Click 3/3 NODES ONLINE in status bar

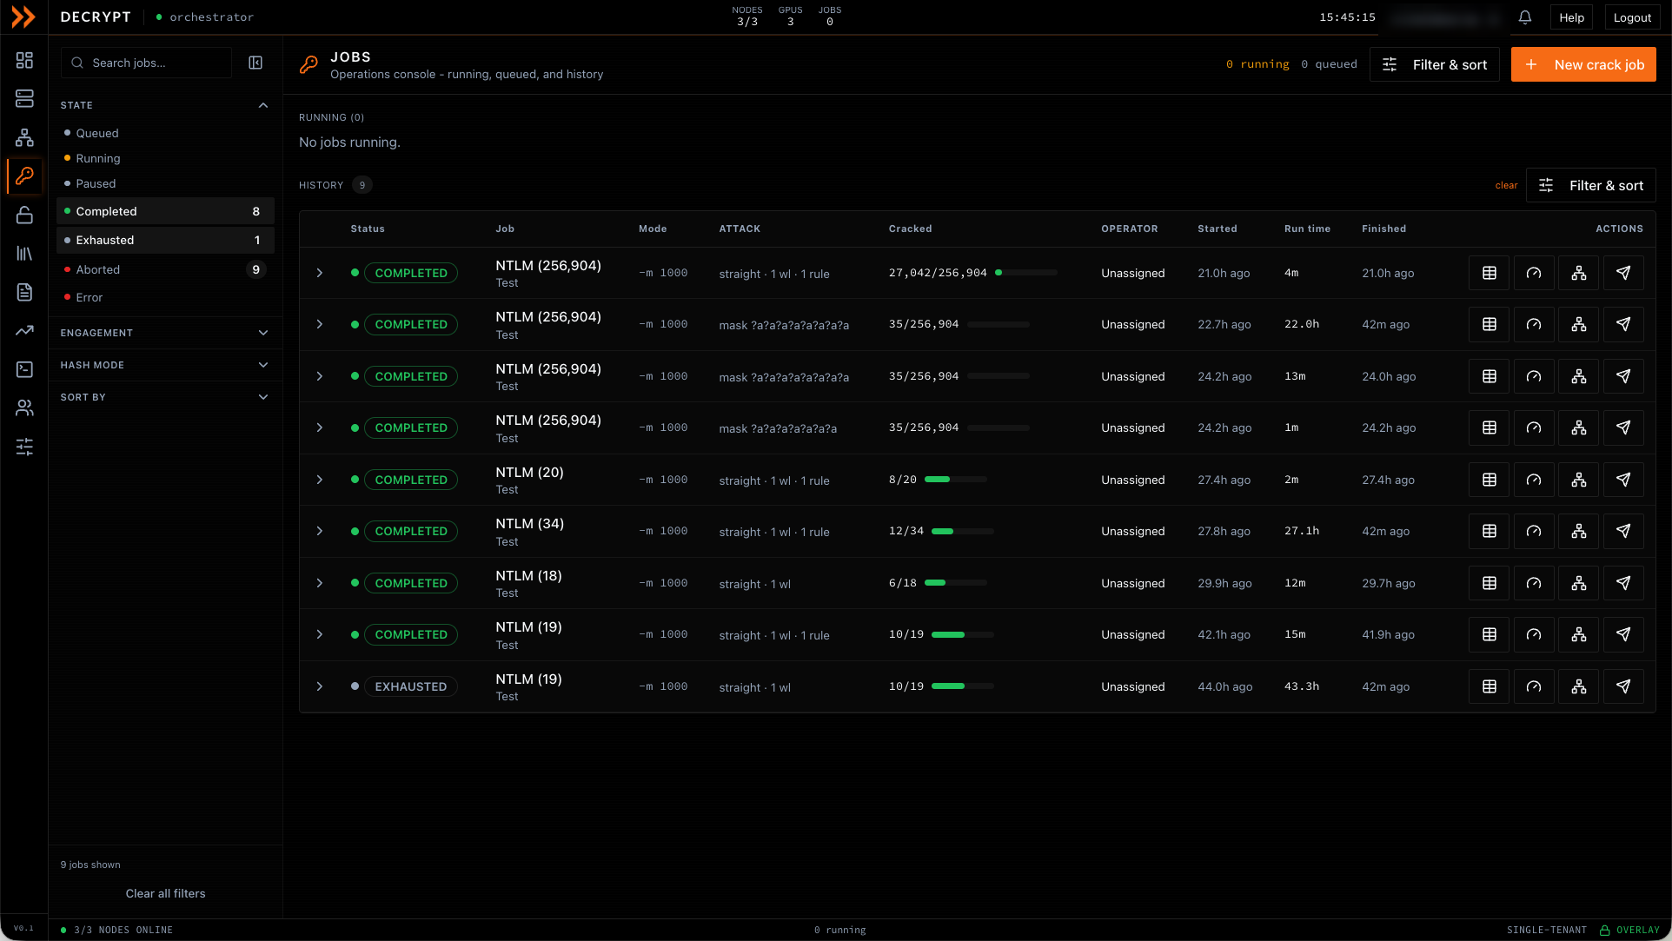(116, 930)
